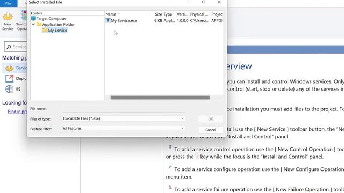Sort by the Physical column header
Image resolution: width=344 pixels, height=193 pixels.
tap(199, 14)
